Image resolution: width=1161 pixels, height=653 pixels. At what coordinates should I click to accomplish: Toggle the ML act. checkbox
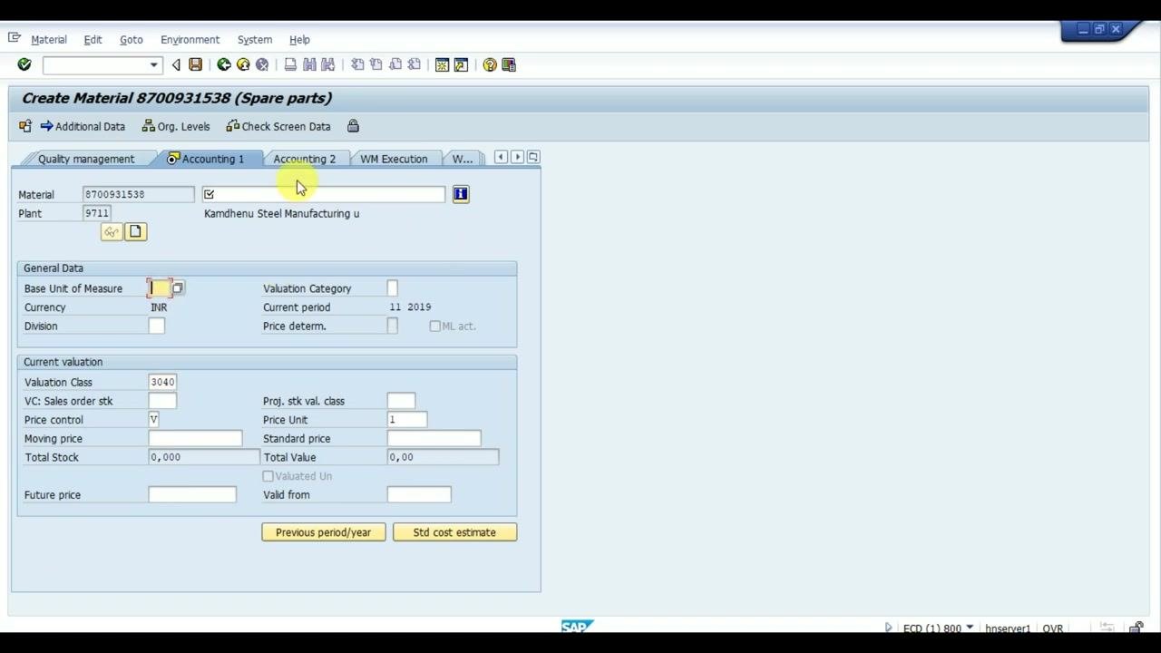click(435, 326)
